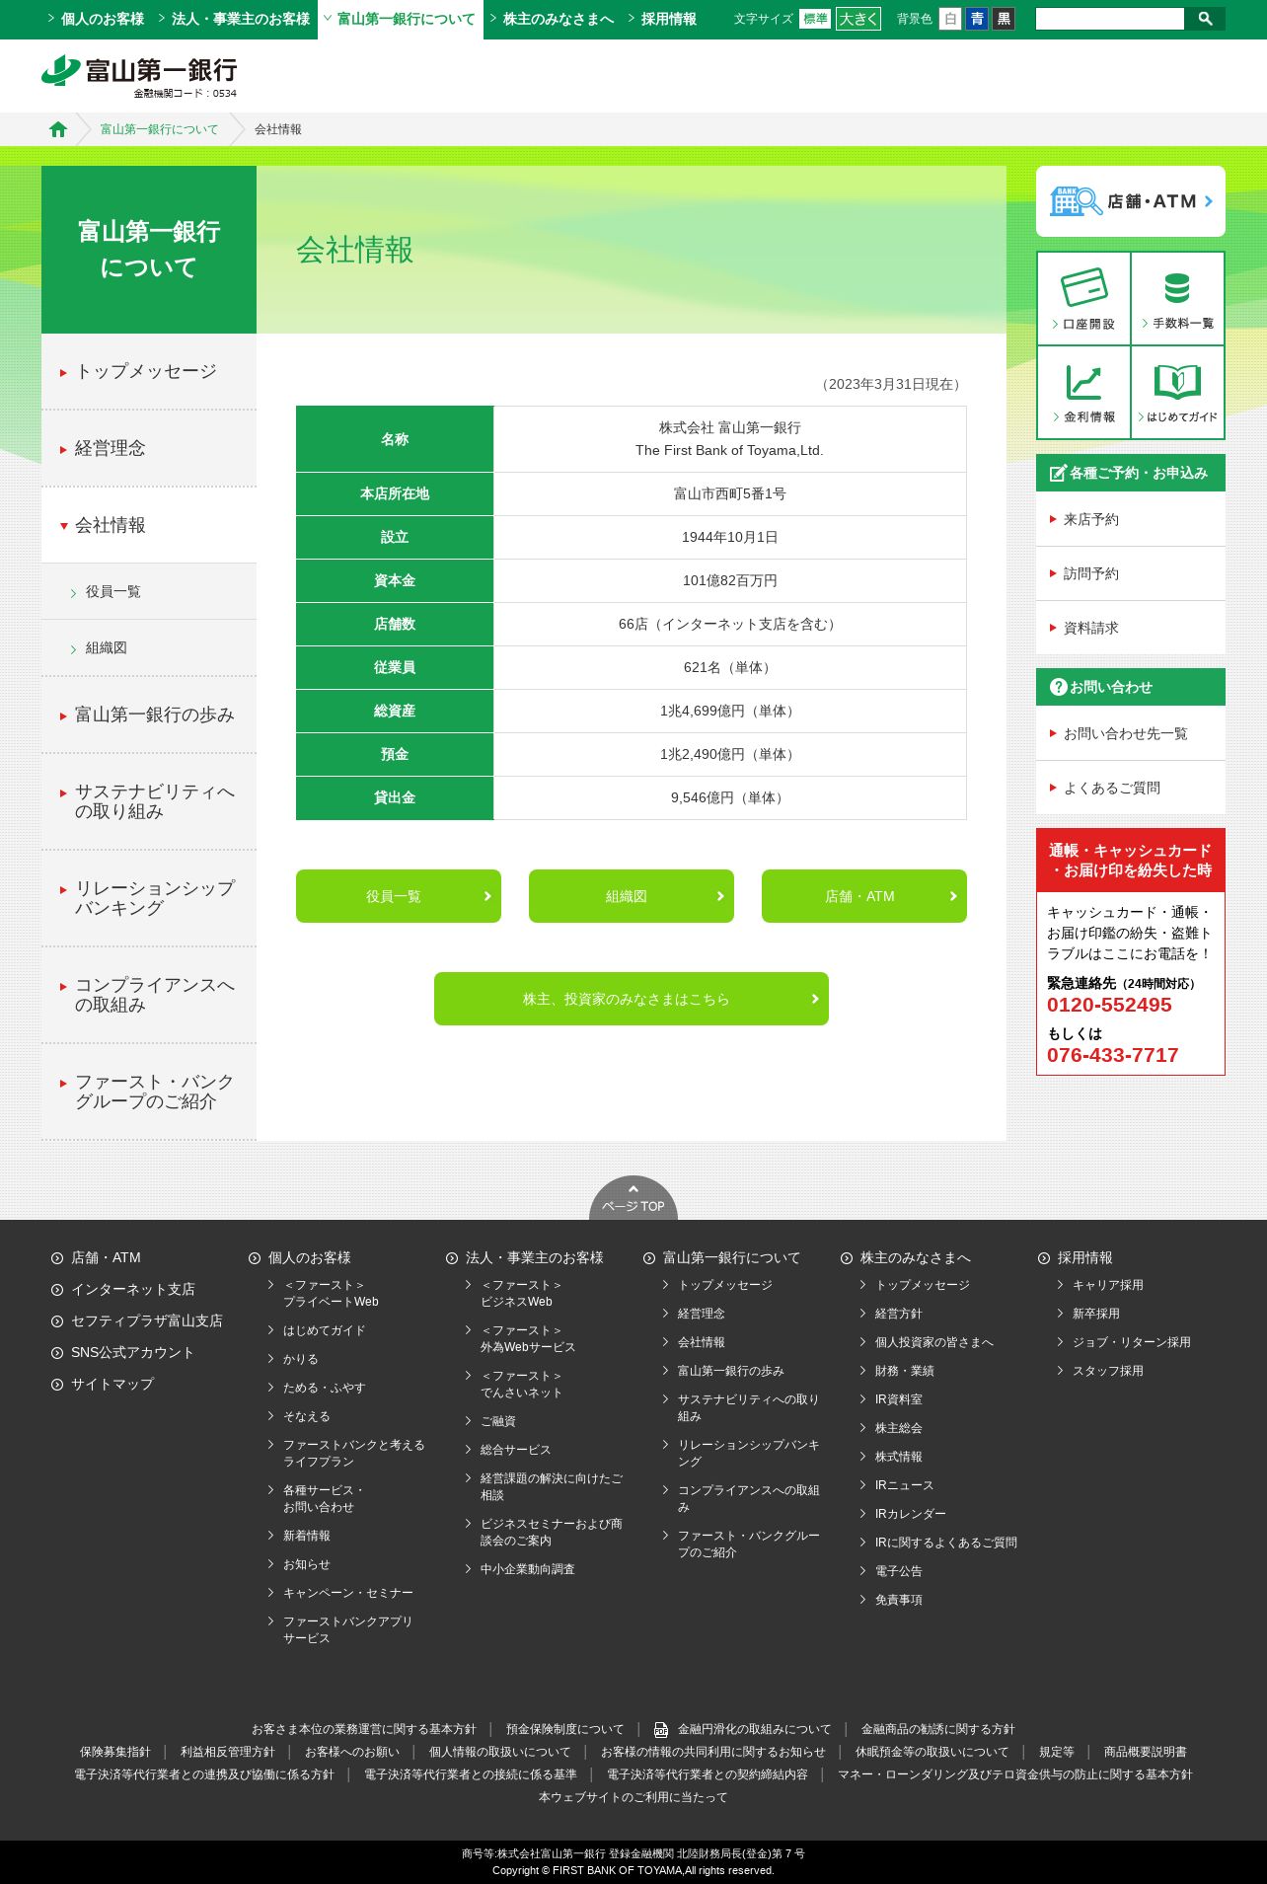Open footer セフティプラザ富山支店 link
Screen dimensions: 1267x1884
147,1321
